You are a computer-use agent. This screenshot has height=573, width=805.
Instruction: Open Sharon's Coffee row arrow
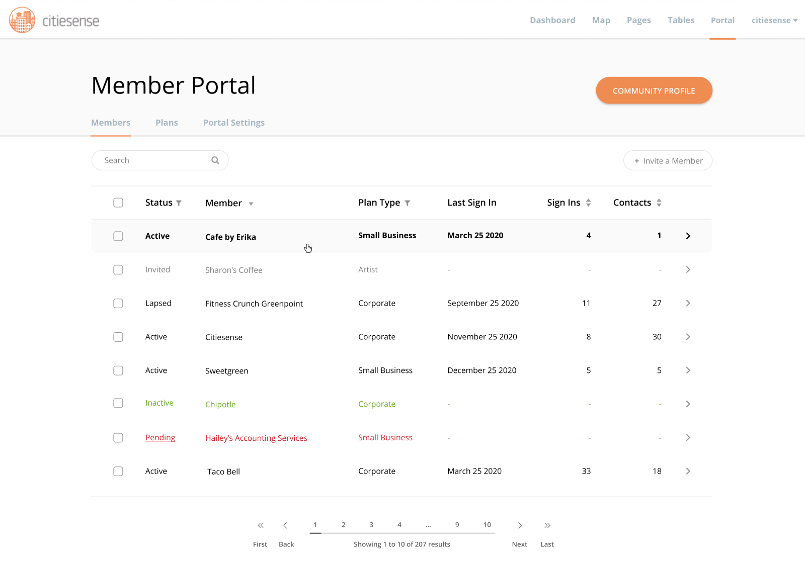click(x=688, y=269)
